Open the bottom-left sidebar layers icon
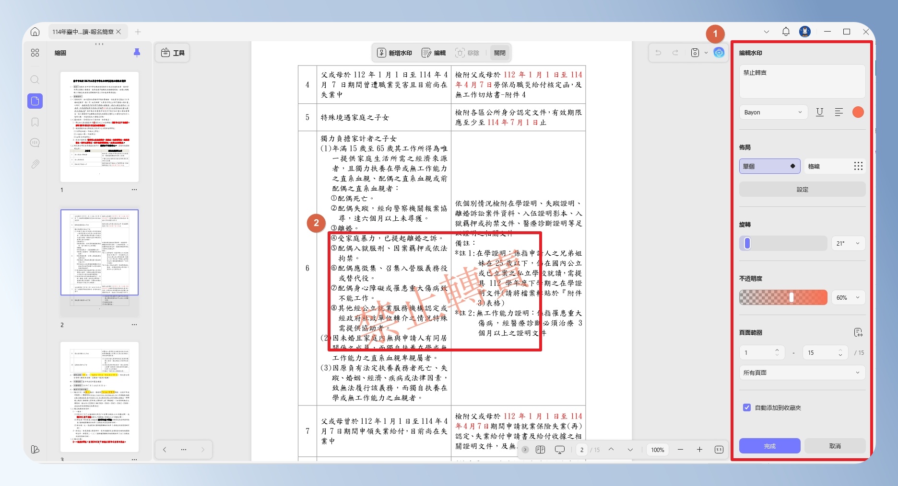This screenshot has height=486, width=898. (x=35, y=449)
